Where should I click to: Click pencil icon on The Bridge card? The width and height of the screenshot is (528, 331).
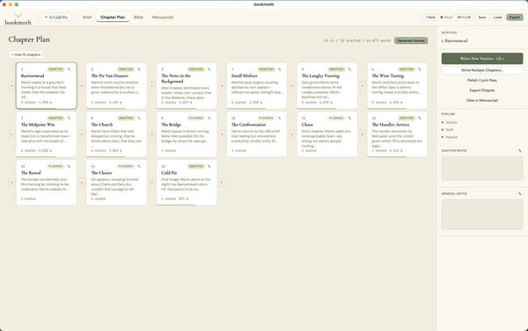(209, 119)
